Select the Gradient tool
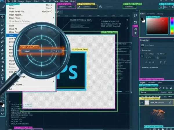The image size is (174, 130). [2, 62]
